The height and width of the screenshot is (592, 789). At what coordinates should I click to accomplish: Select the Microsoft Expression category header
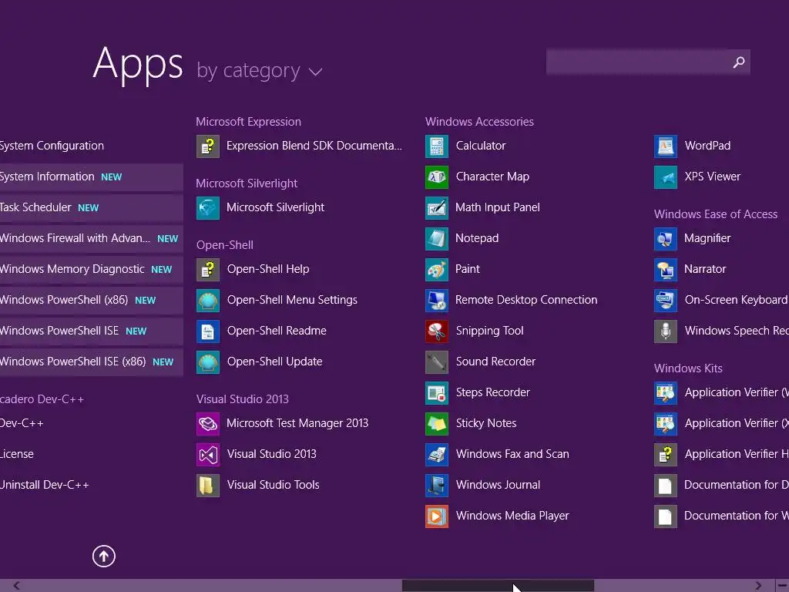click(x=249, y=122)
